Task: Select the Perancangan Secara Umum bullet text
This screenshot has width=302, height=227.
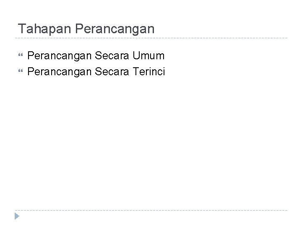Action: 96,56
